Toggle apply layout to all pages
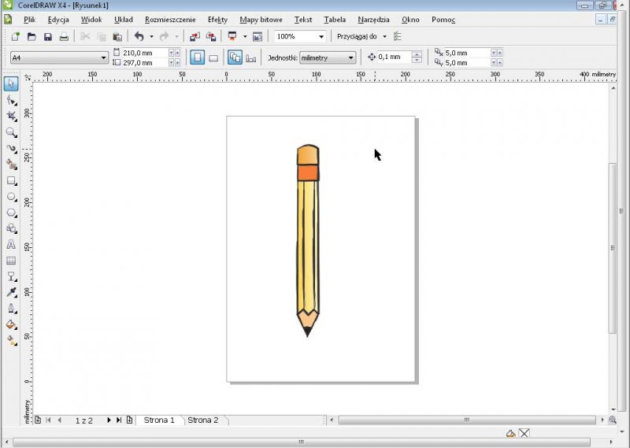 (x=235, y=57)
